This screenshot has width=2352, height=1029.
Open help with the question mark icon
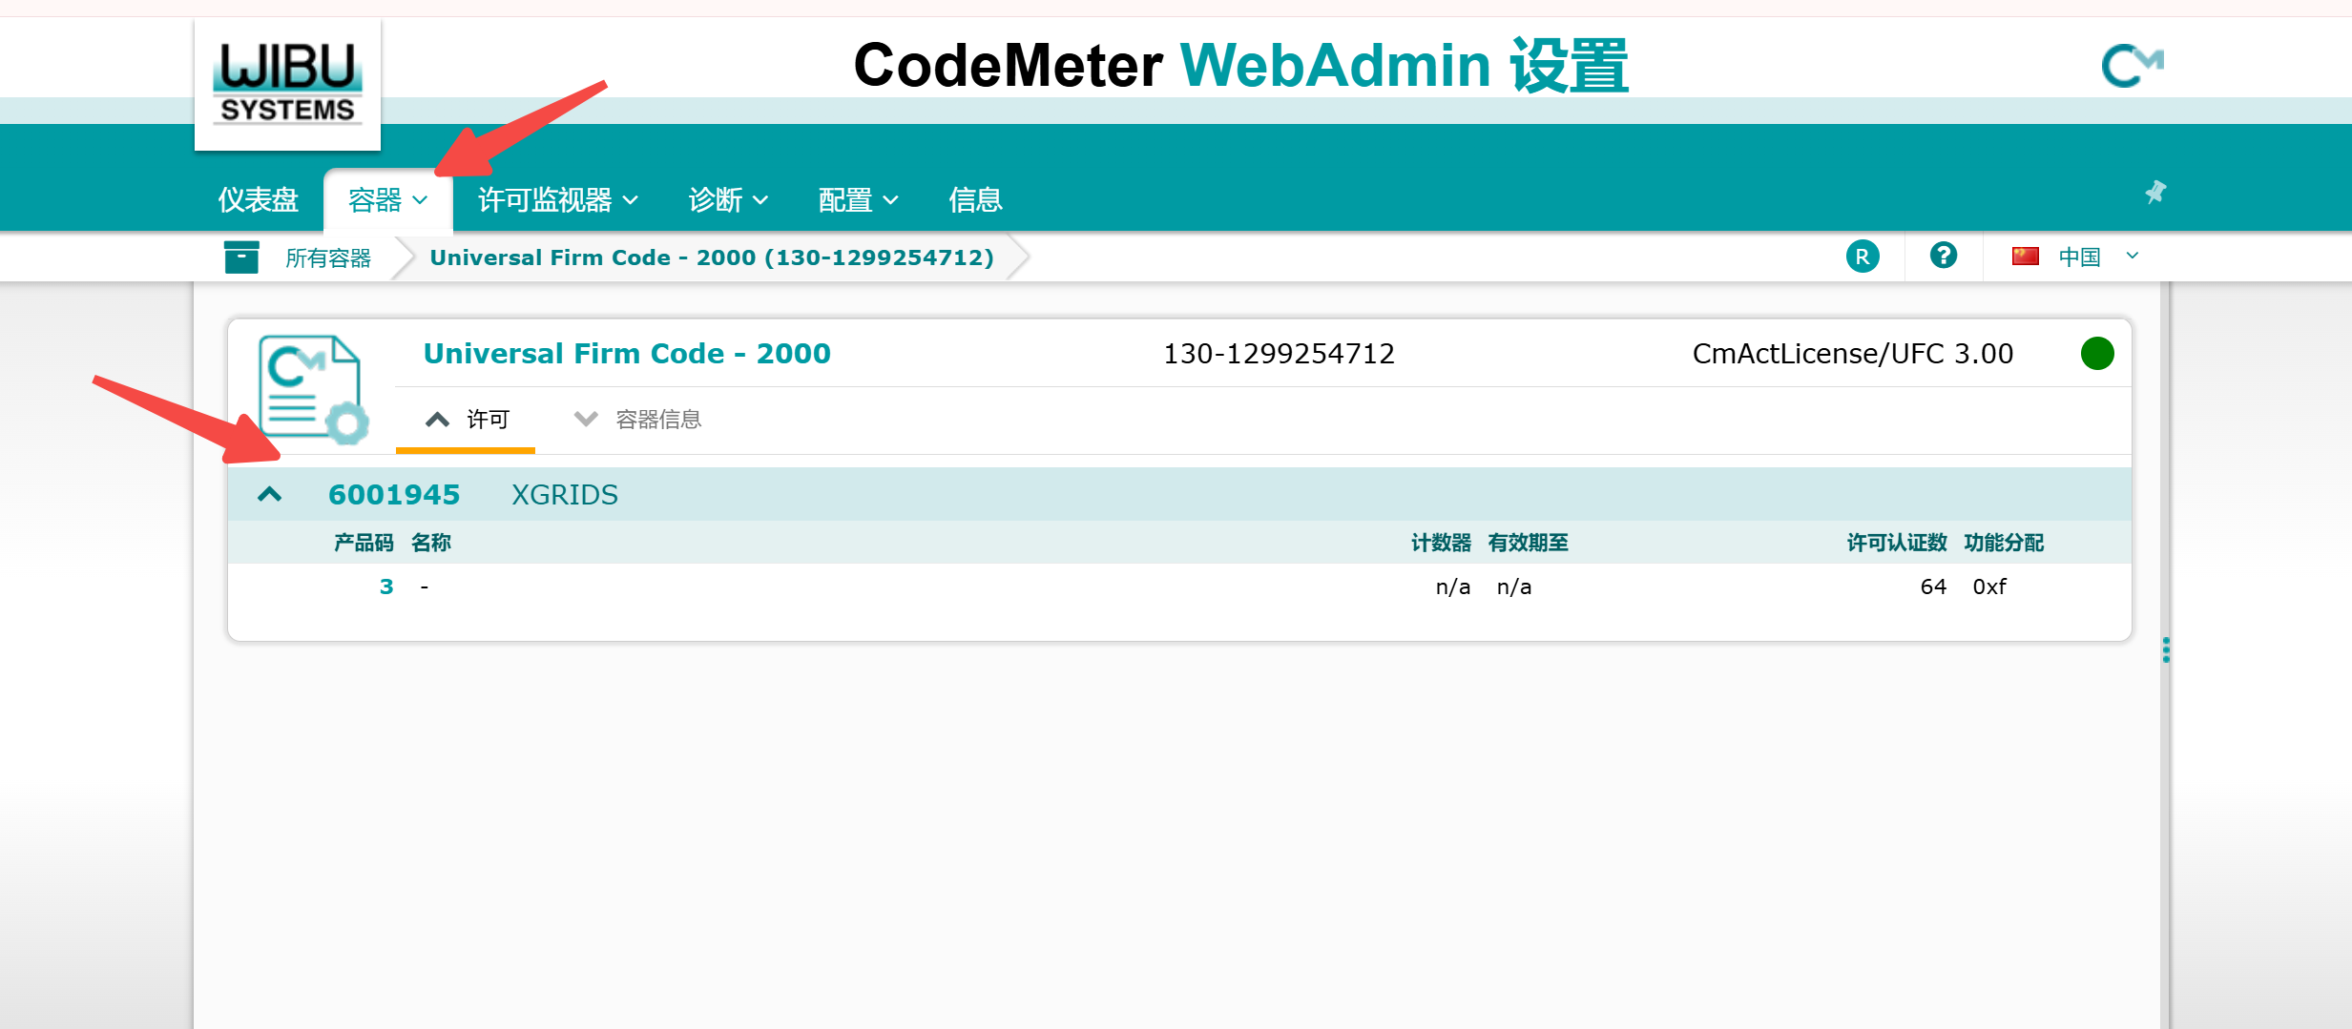tap(1943, 255)
